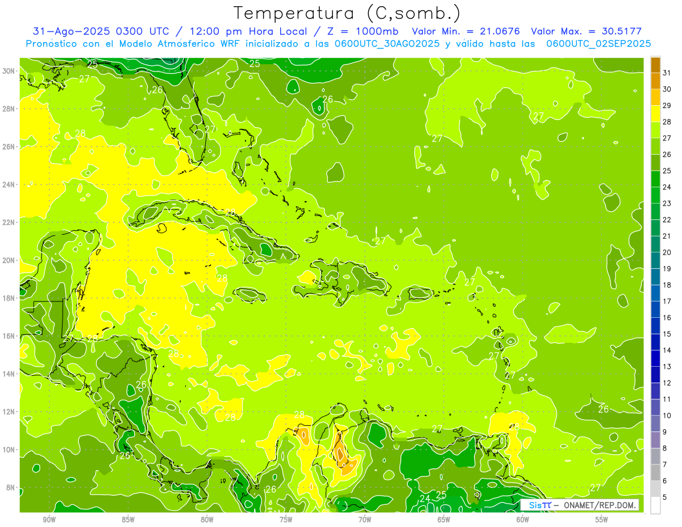Click the "60W" longitude axis label
This screenshot has height=527, width=682.
point(523,520)
